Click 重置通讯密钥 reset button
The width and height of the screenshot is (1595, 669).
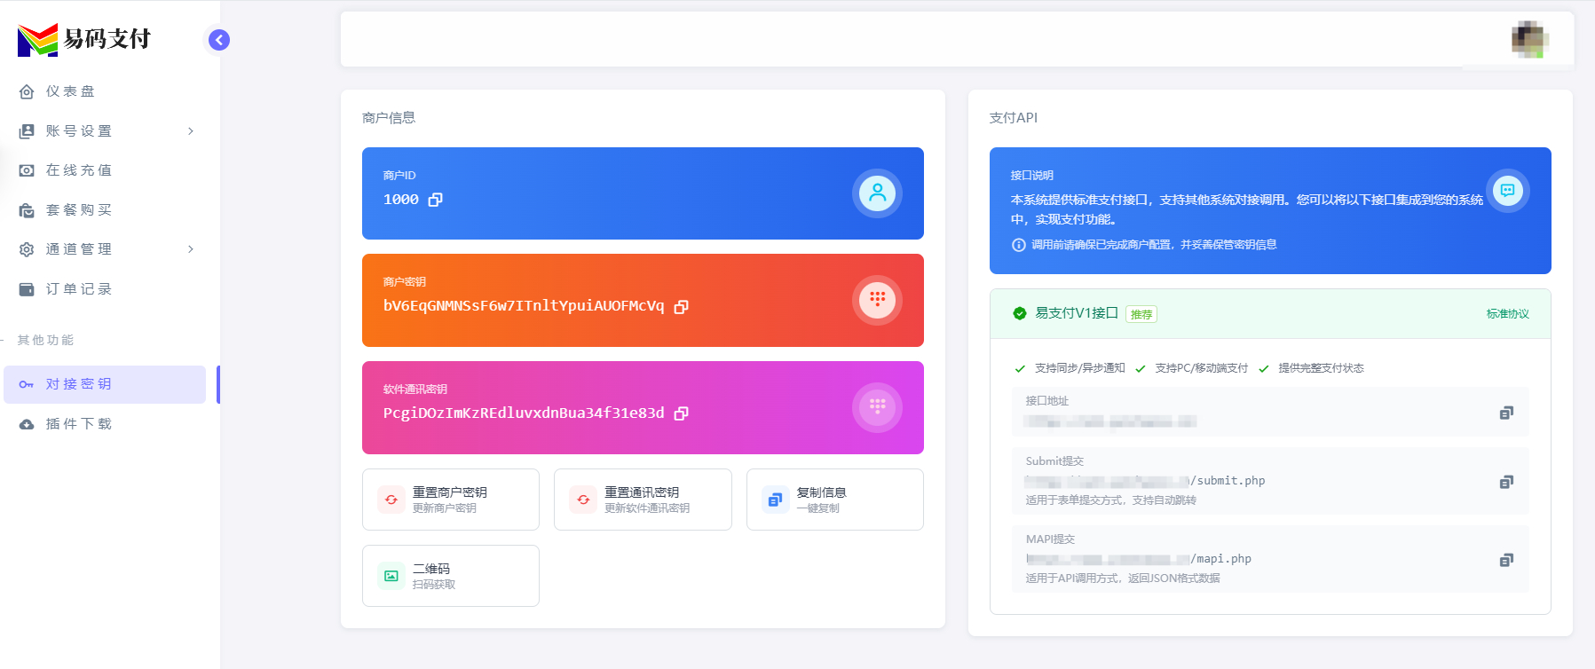pos(643,500)
